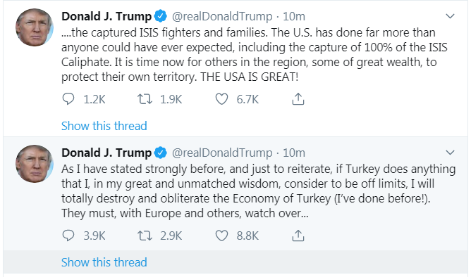471x277 pixels.
Task: Show this thread under first tweet
Action: 104,126
